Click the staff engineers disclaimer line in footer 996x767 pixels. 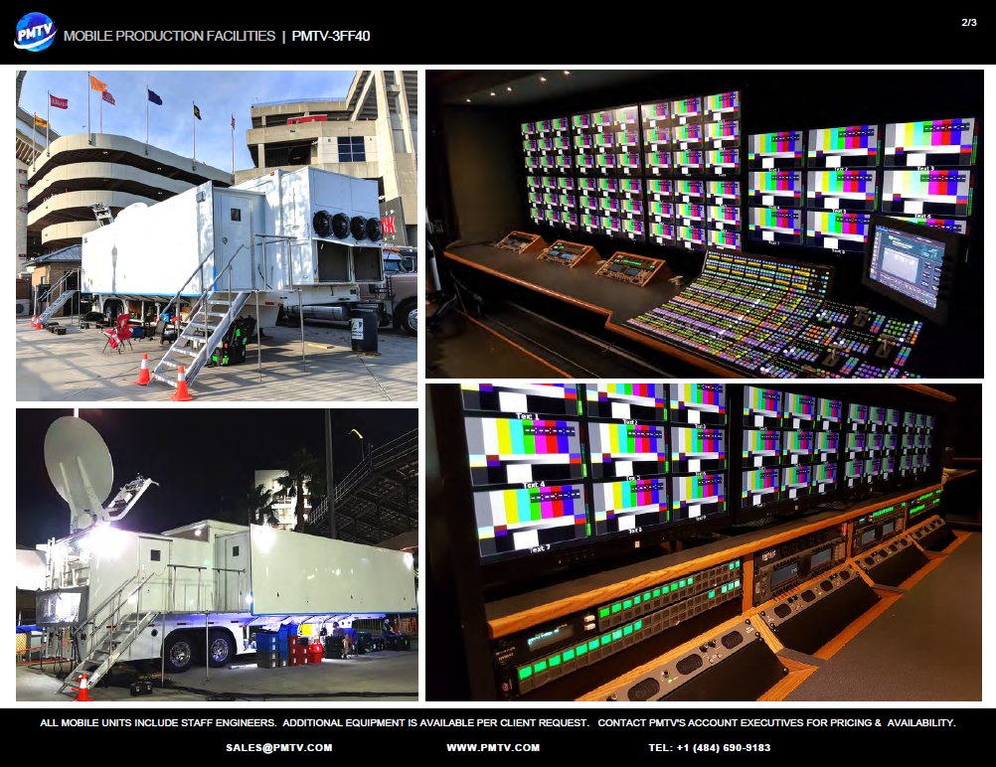pyautogui.click(x=497, y=722)
